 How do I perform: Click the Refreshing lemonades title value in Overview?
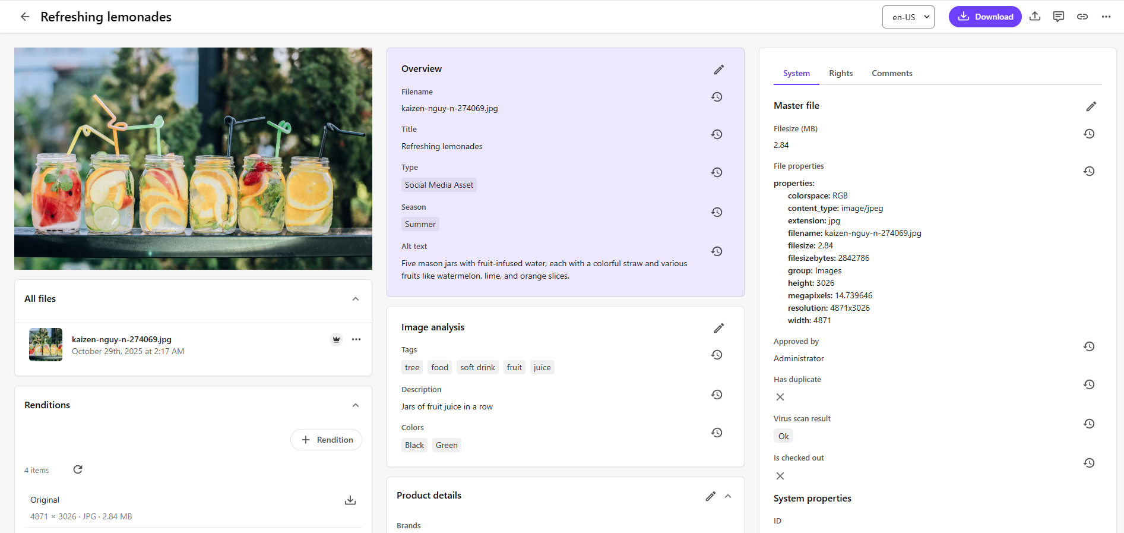click(x=442, y=146)
